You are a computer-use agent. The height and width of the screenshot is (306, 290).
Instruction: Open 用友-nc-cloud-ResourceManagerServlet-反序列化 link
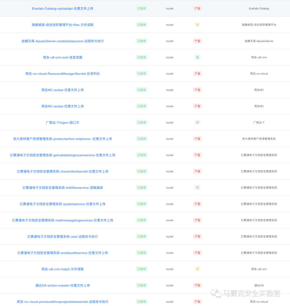63,74
